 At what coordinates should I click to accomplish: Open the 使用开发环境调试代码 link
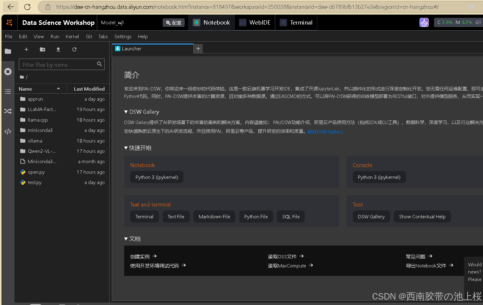click(158, 266)
